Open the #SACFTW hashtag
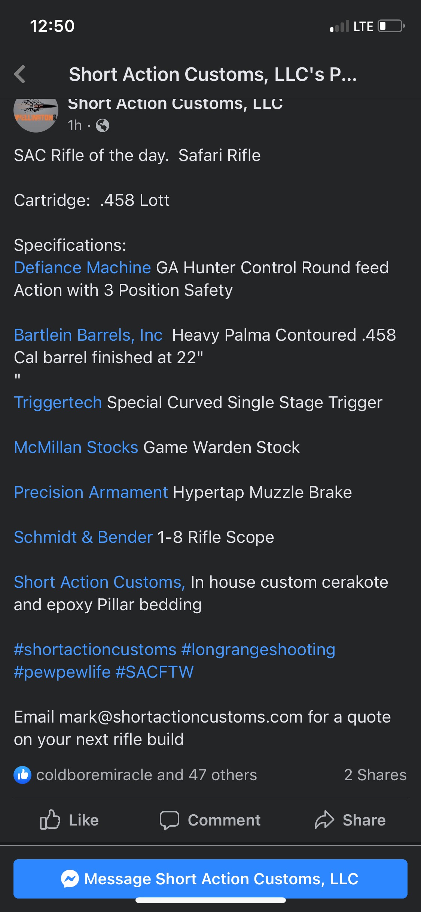 click(155, 672)
